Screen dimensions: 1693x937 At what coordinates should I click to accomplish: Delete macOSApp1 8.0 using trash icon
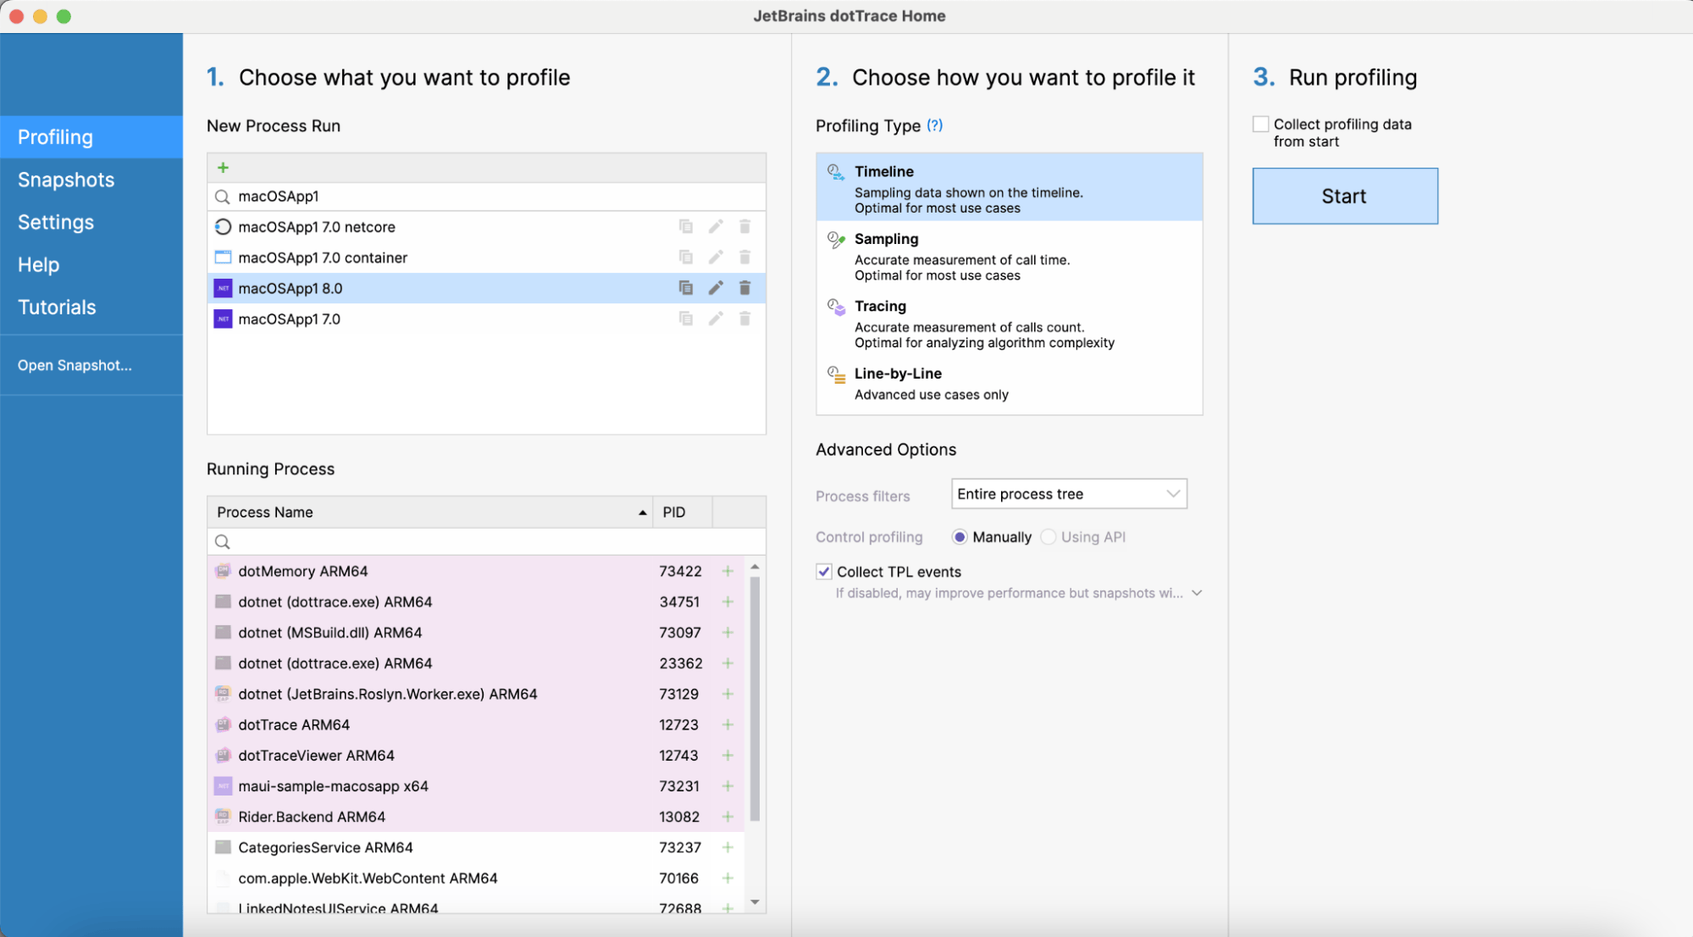(x=744, y=288)
